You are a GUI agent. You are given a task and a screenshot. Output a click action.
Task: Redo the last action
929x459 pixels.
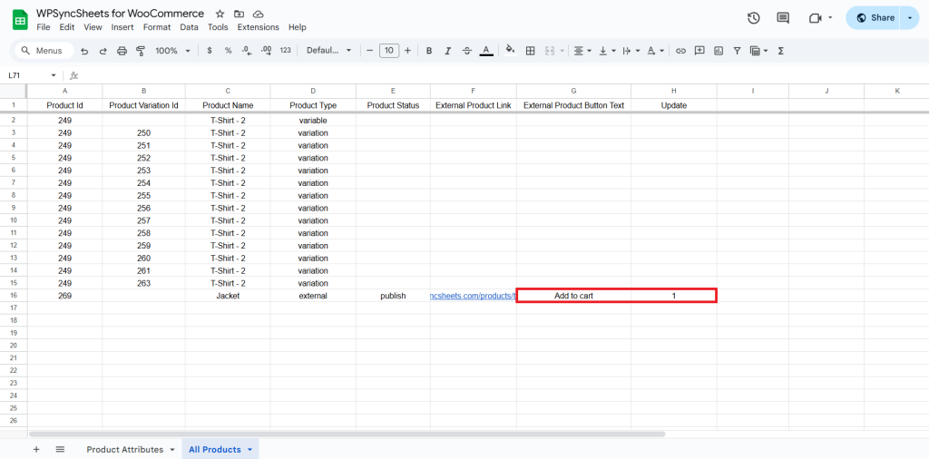click(x=103, y=51)
